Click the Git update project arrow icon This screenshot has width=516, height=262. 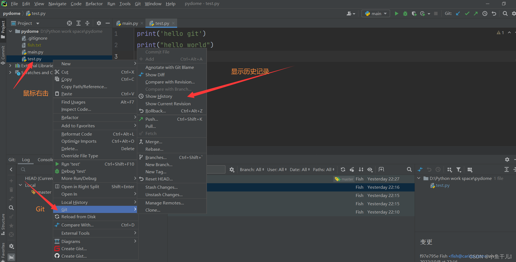[x=458, y=13]
